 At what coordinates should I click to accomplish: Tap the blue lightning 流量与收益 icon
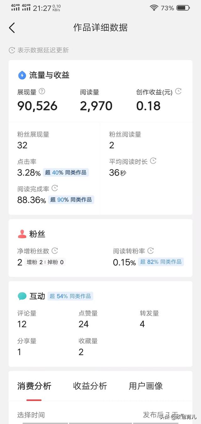pos(22,75)
